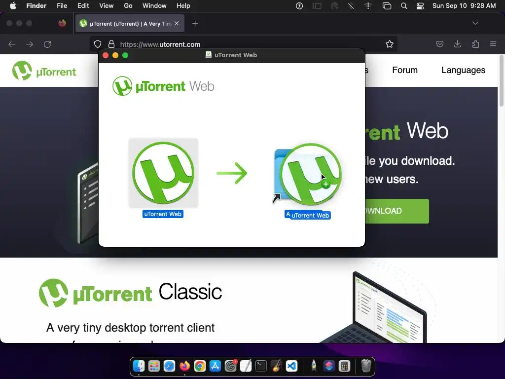Open the View menu
This screenshot has height=379, width=505.
point(107,6)
